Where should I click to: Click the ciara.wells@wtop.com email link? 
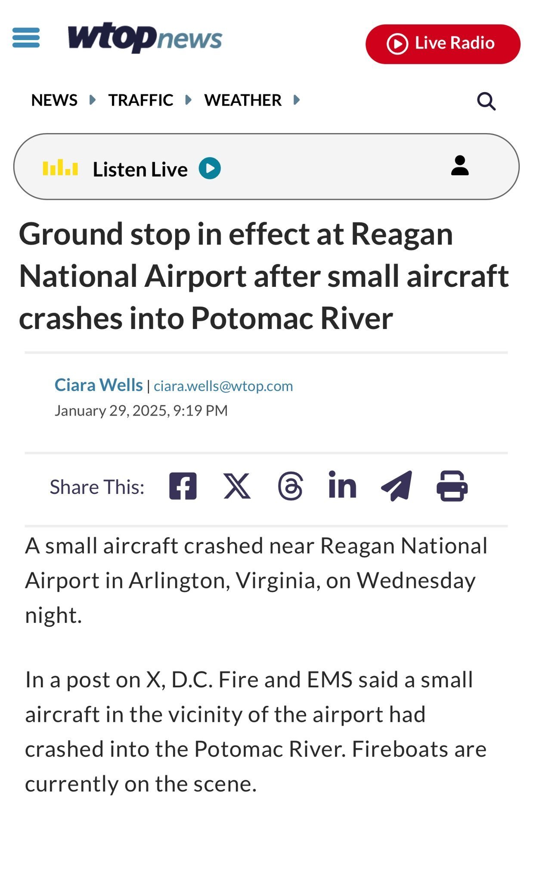[x=223, y=386]
